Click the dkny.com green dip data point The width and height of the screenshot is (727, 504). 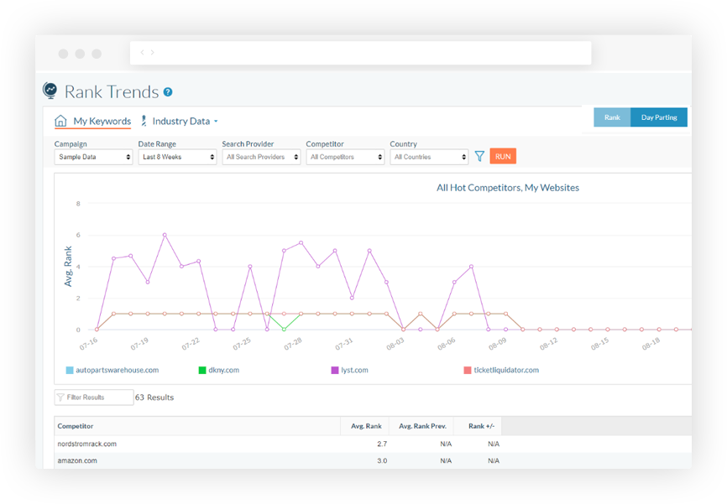285,330
